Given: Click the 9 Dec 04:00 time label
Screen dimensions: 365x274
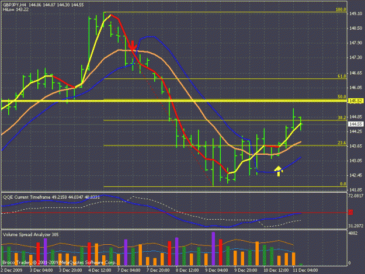Looking at the screenshot, I should click(217, 270).
